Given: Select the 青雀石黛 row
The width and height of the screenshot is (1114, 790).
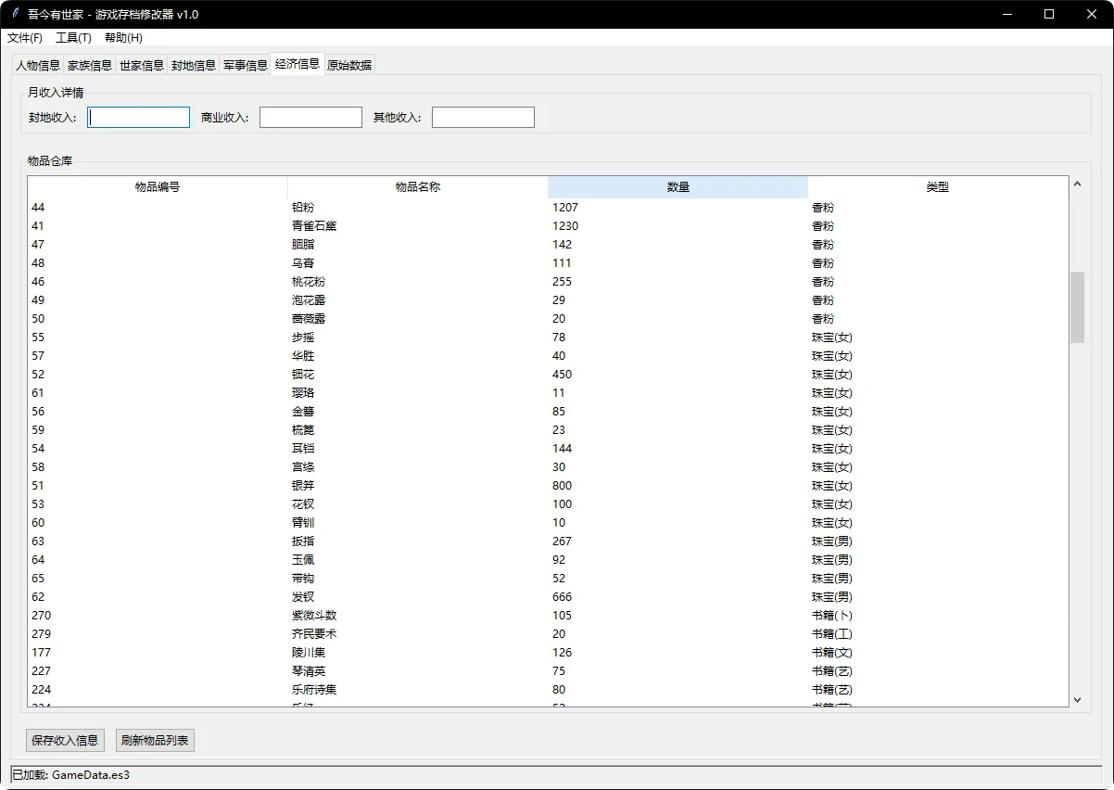Looking at the screenshot, I should (548, 225).
